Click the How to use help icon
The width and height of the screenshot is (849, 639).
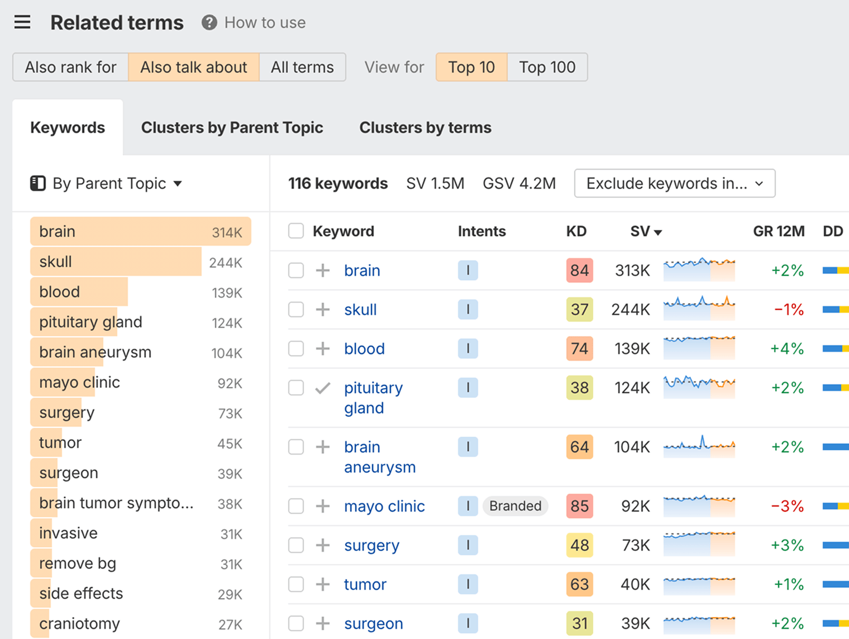[208, 22]
